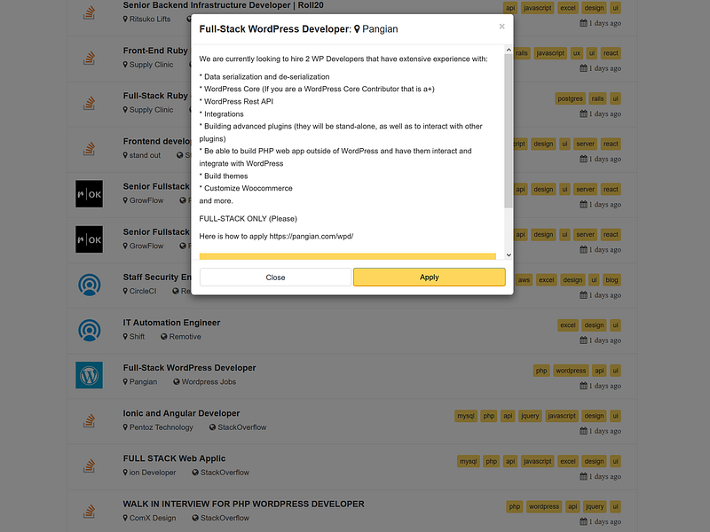Click StackOverflow logo of WALK IN INTERVIEW job
The image size is (710, 532).
pos(90,511)
